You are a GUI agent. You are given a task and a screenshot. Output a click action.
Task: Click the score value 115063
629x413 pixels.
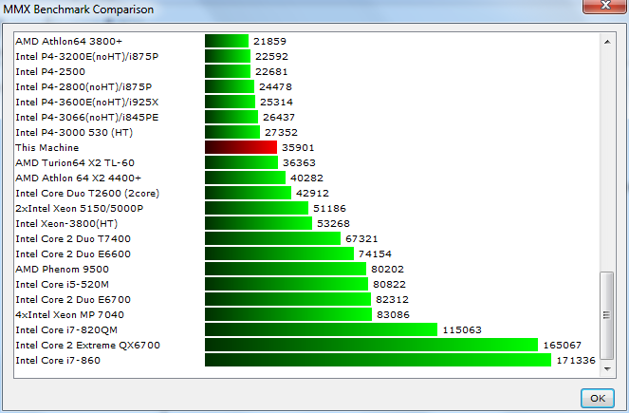462,329
